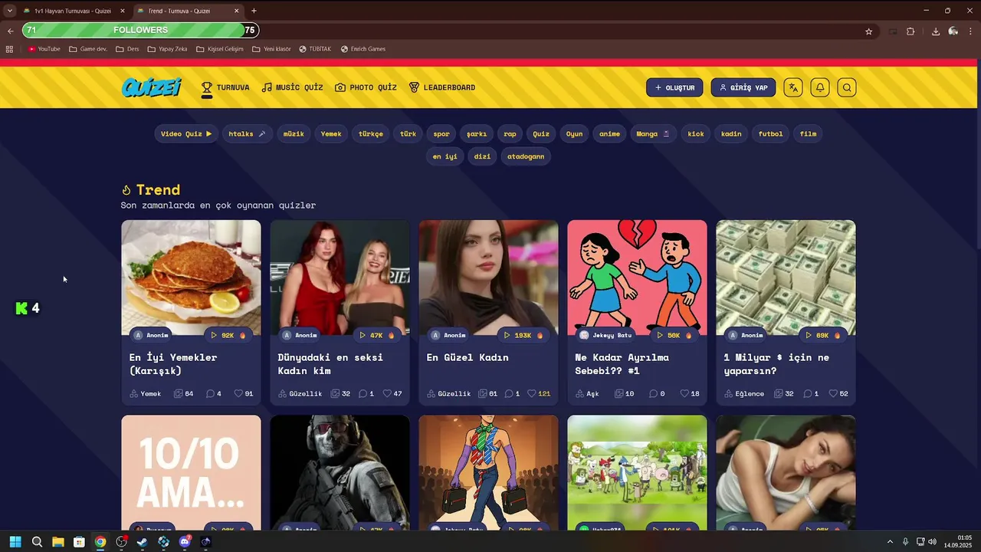Click Yemek category on first card
Image resolution: width=981 pixels, height=552 pixels.
pyautogui.click(x=146, y=394)
